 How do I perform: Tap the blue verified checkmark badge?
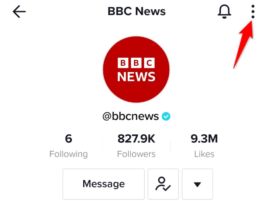point(166,116)
